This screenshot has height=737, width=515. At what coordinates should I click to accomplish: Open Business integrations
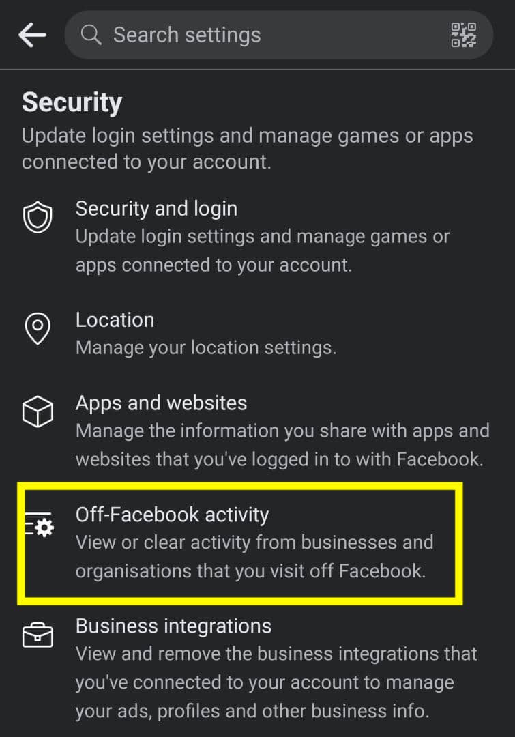(258, 668)
